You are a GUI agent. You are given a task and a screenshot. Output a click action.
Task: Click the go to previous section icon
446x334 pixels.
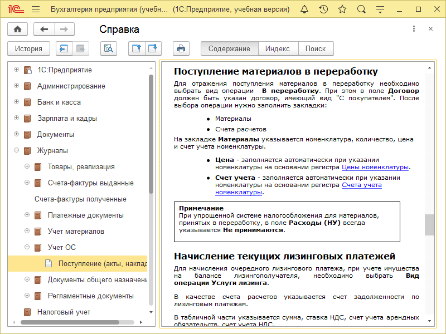[x=137, y=48]
